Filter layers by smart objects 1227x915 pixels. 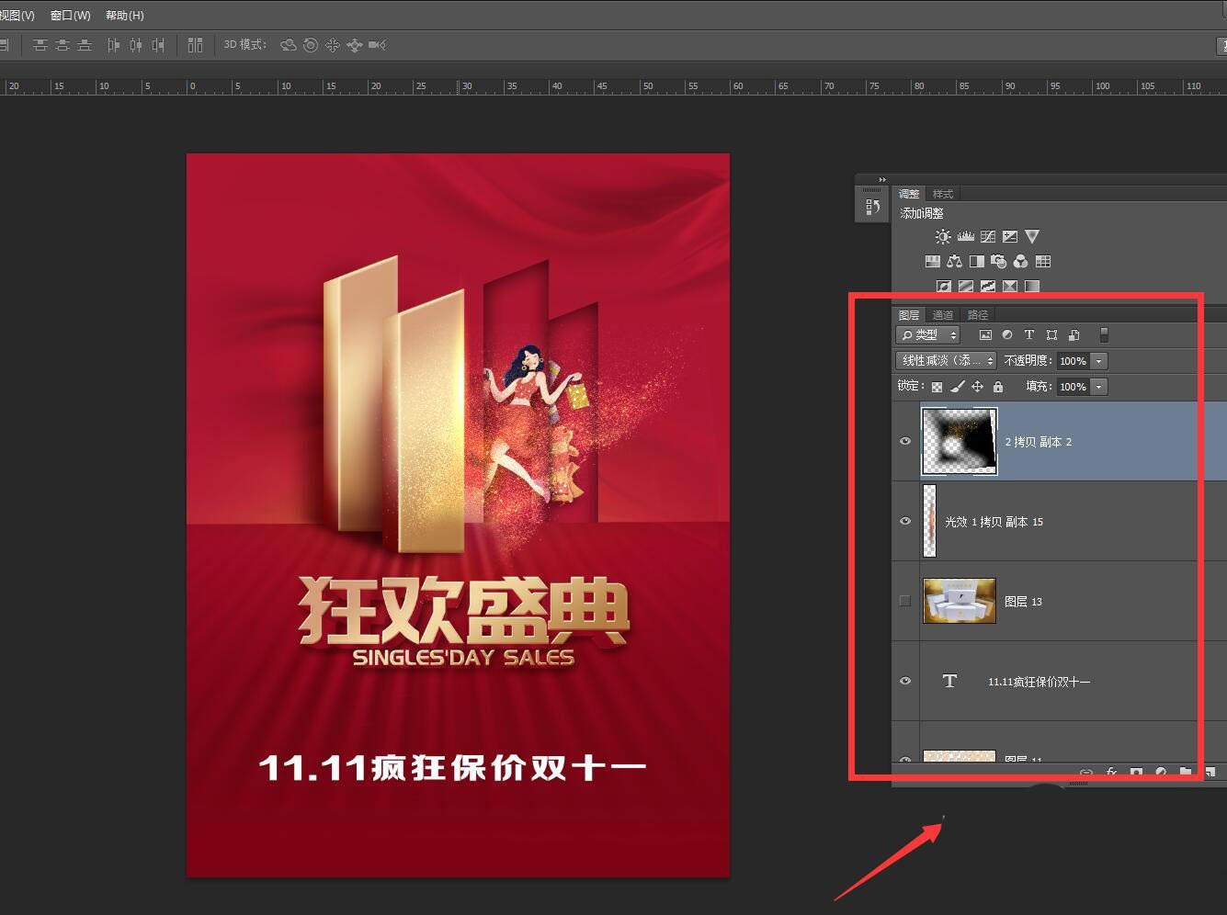[x=1074, y=335]
